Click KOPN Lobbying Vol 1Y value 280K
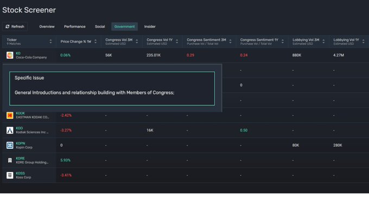The width and height of the screenshot is (369, 208). pos(338,145)
